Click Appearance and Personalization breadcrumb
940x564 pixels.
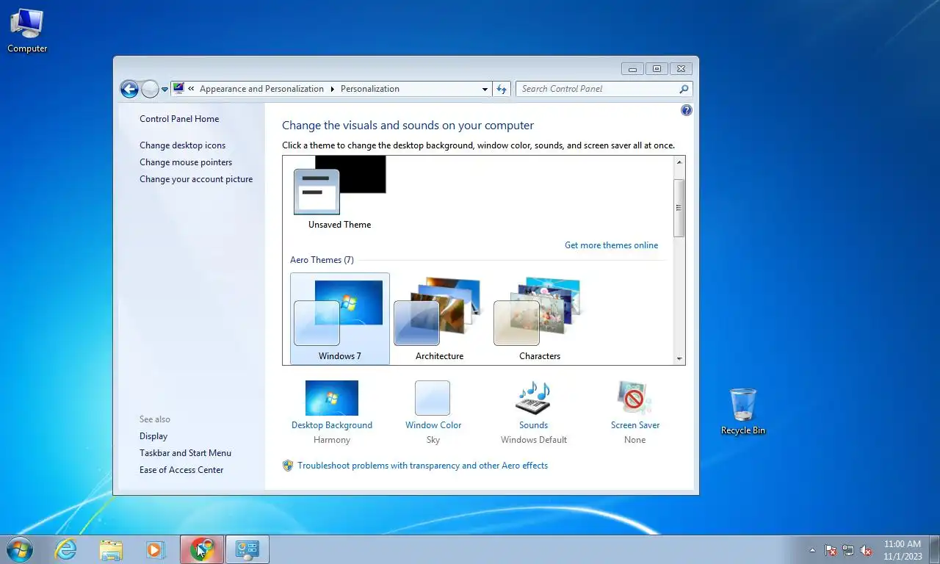click(261, 89)
